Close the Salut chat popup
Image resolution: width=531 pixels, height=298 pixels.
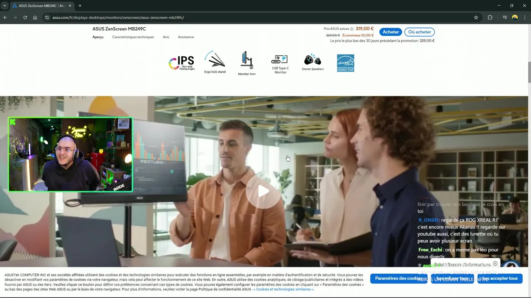click(495, 264)
